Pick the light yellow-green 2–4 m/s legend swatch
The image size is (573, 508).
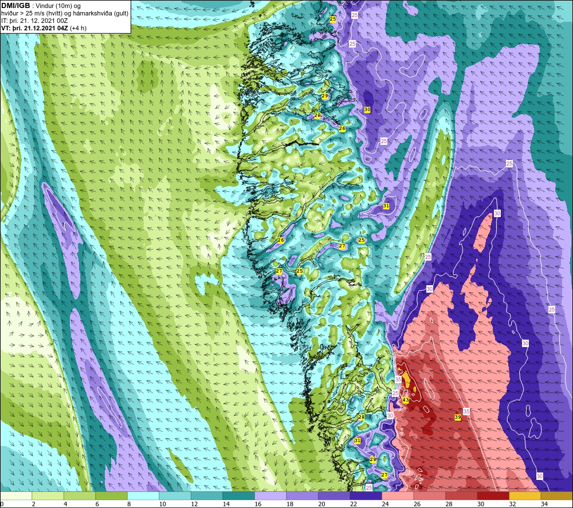click(x=48, y=495)
